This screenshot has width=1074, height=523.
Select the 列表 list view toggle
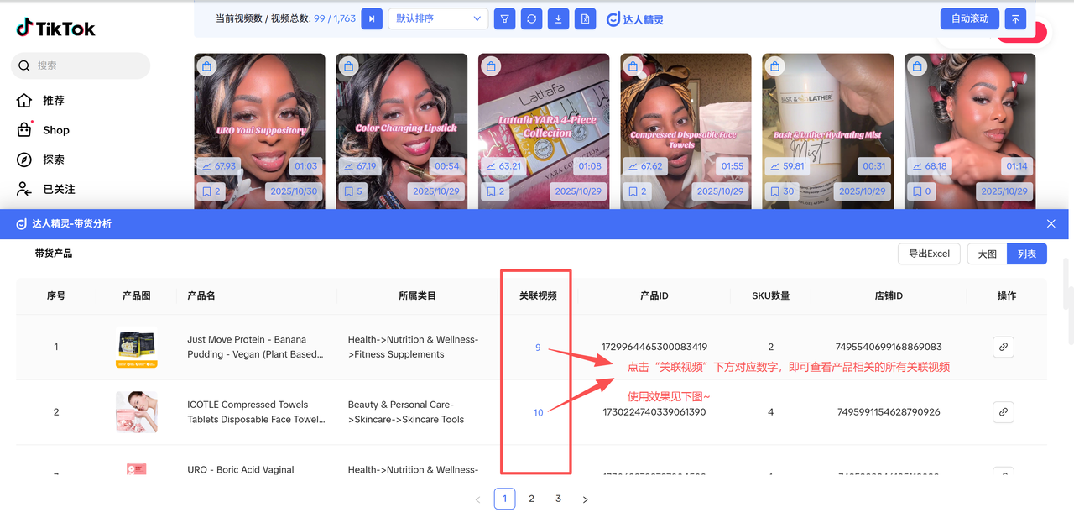click(1027, 254)
